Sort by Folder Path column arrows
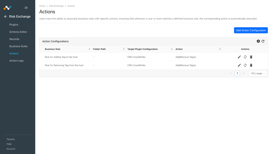This screenshot has height=154, width=272. 124,49
